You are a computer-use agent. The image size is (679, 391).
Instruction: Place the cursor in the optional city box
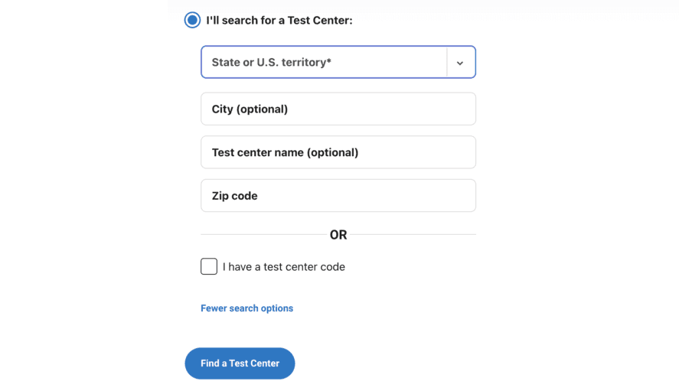click(338, 109)
